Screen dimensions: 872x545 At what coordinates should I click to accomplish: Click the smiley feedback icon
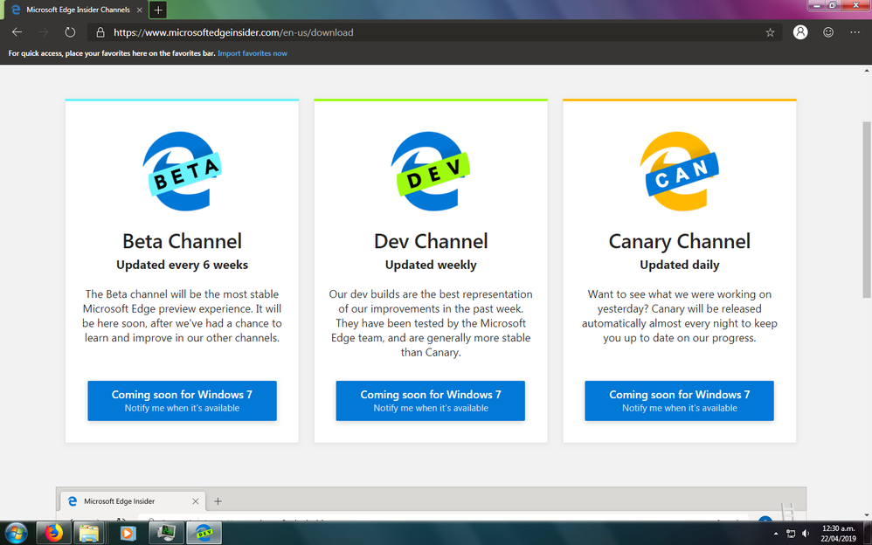point(828,32)
